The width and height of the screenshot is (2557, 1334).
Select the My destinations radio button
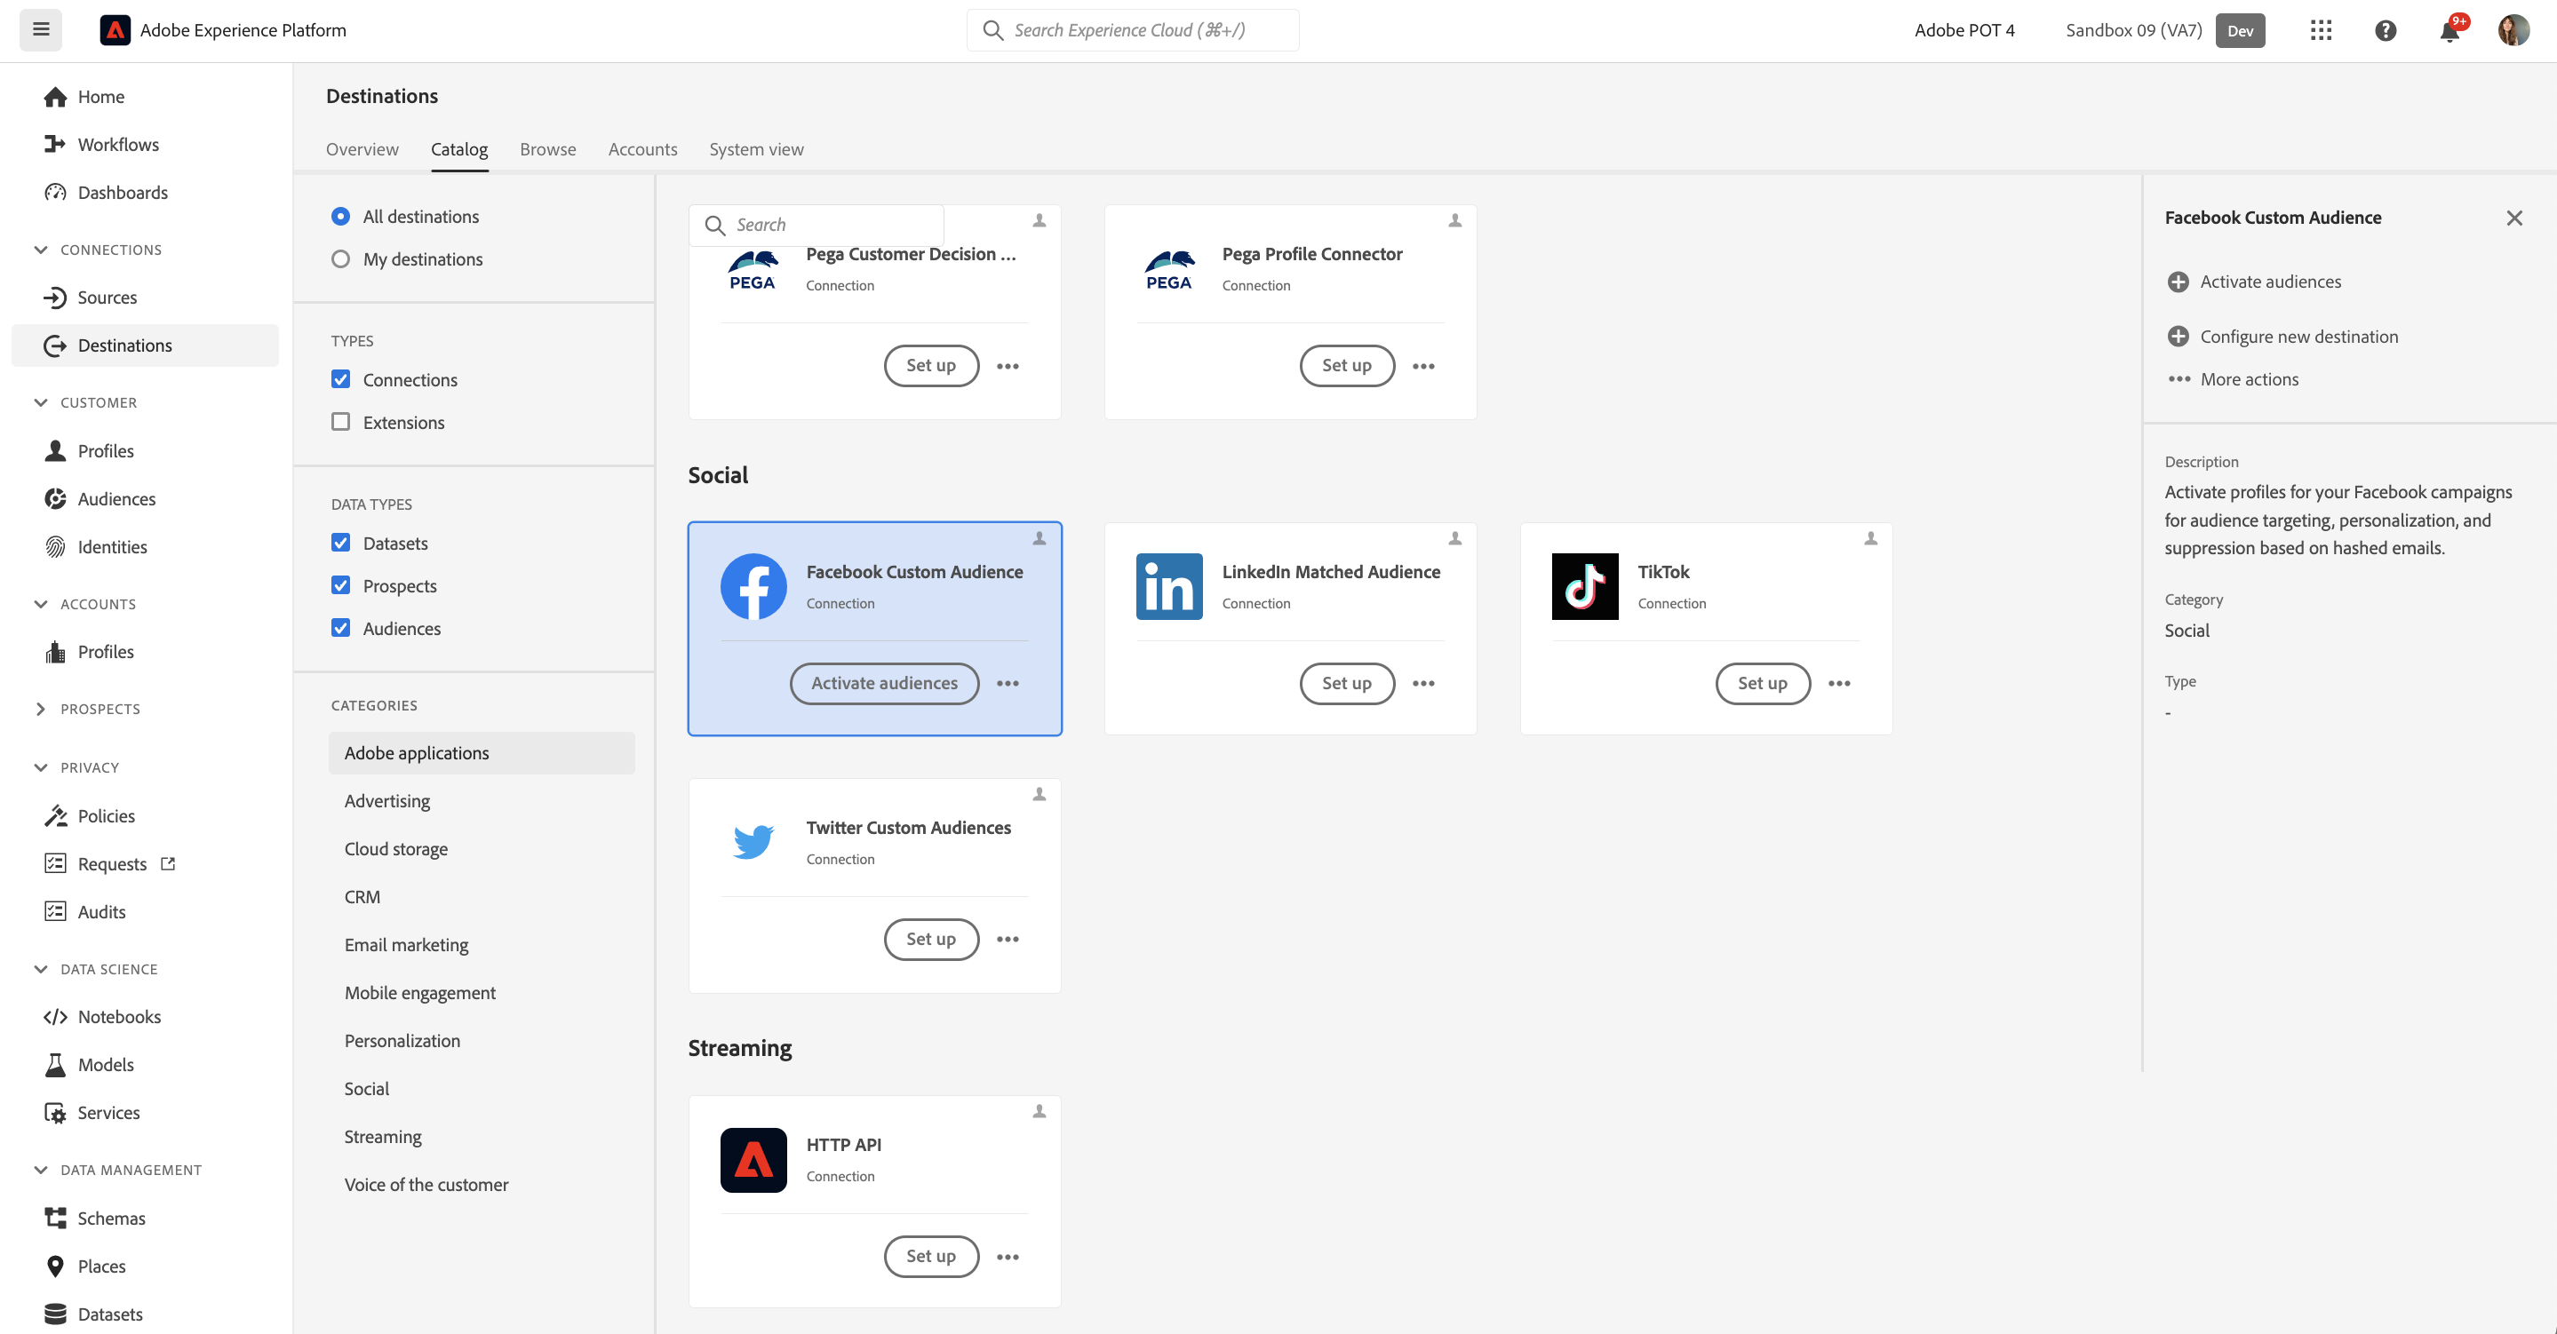[340, 258]
